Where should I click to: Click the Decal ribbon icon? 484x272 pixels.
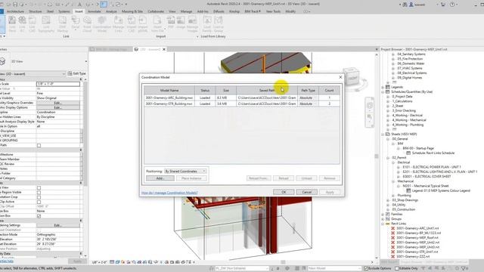click(x=76, y=23)
